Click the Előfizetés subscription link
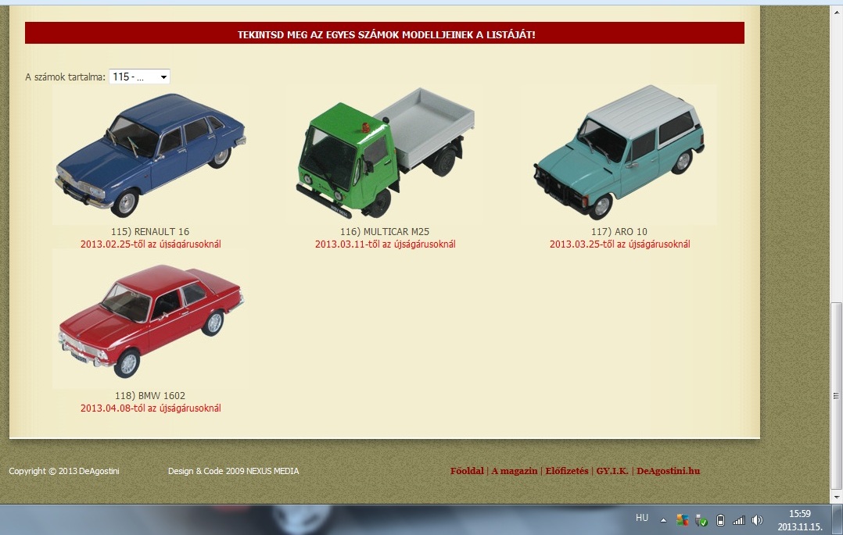This screenshot has height=535, width=843. click(566, 471)
